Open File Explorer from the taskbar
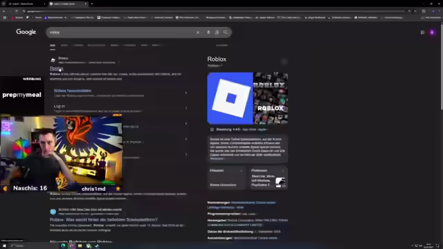This screenshot has height=249, width=443. [x=80, y=246]
